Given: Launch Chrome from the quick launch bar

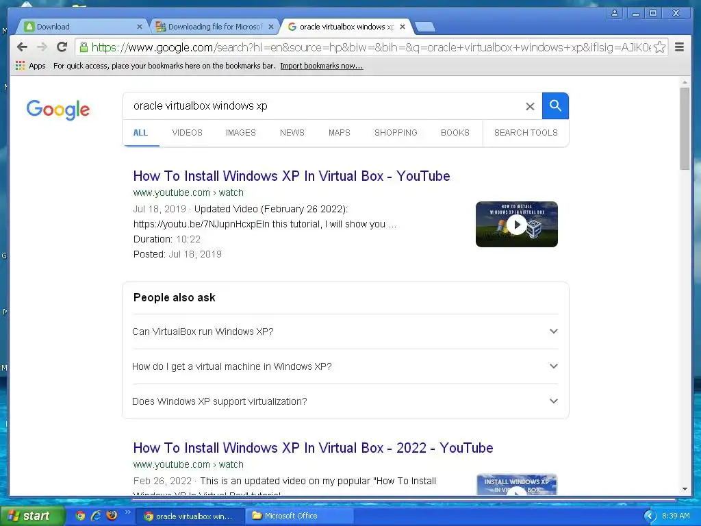Looking at the screenshot, I should 80,516.
